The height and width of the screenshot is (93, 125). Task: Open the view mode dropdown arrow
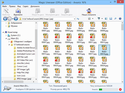click(93, 19)
